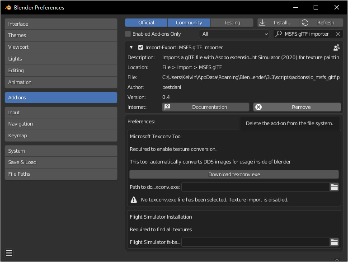The image size is (348, 262).
Task: Toggle the Community add-ons filter
Action: pyautogui.click(x=189, y=23)
